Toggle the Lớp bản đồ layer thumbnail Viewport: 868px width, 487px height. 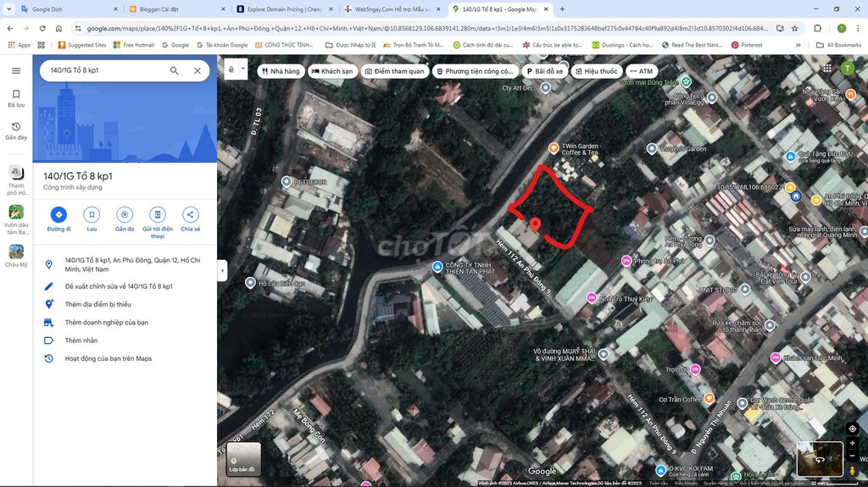pyautogui.click(x=243, y=459)
